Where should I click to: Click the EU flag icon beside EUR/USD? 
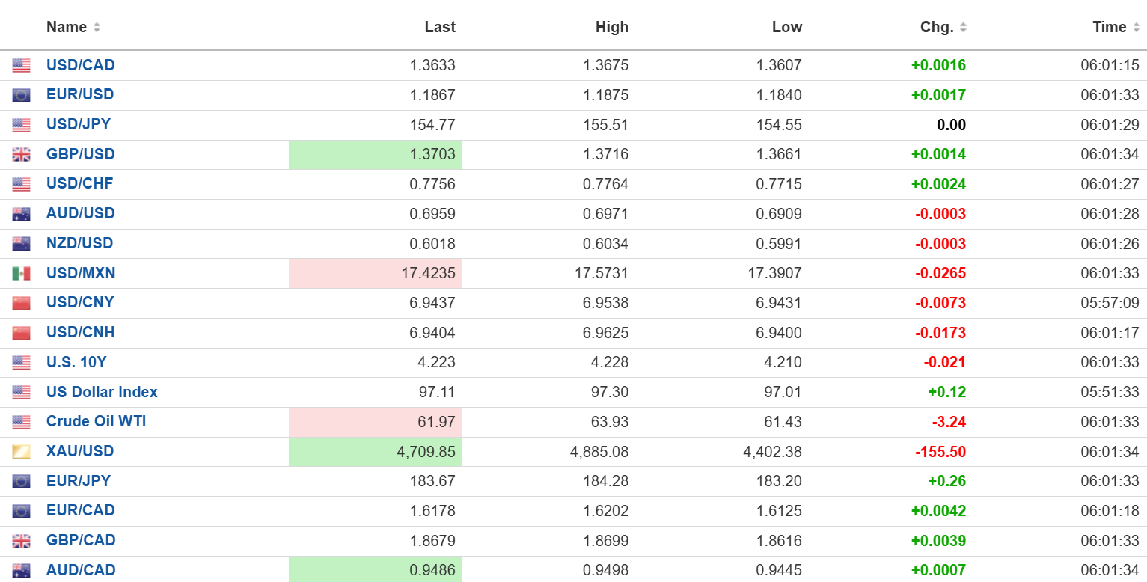pos(21,96)
